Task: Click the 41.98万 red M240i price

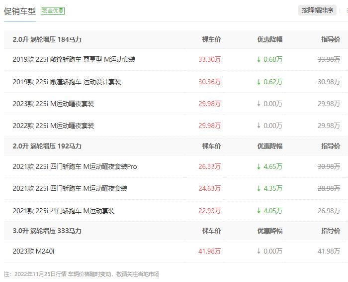Action: pyautogui.click(x=209, y=251)
